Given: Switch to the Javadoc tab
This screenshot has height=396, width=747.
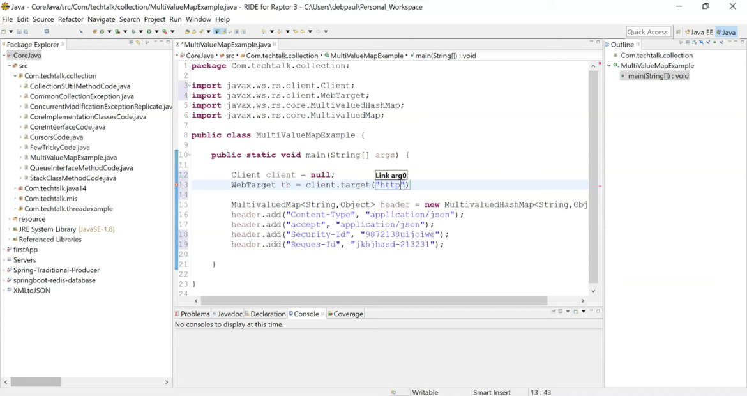Looking at the screenshot, I should [x=227, y=314].
